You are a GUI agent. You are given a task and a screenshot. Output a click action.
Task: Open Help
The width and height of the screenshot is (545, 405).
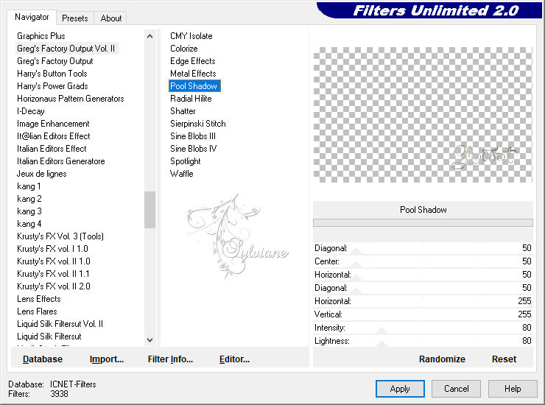[x=513, y=389]
